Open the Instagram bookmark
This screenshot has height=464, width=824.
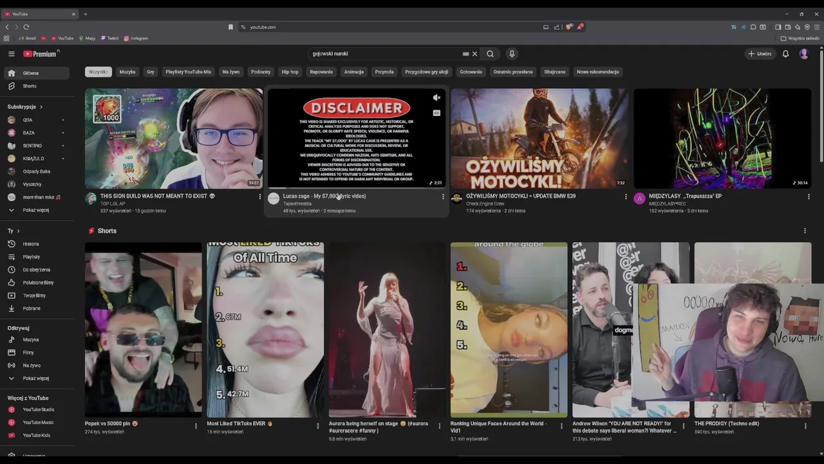(x=136, y=39)
